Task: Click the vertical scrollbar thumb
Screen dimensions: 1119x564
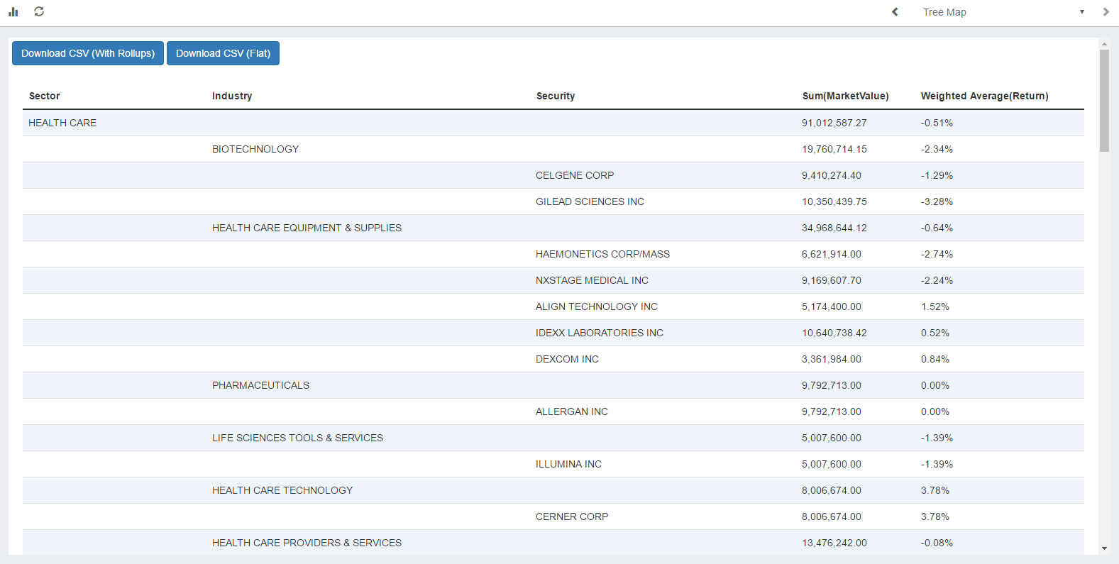Action: pos(1104,101)
